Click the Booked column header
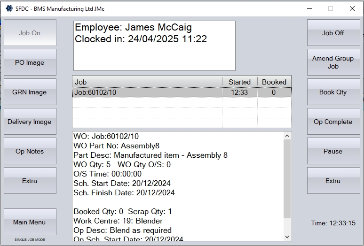 [274, 82]
